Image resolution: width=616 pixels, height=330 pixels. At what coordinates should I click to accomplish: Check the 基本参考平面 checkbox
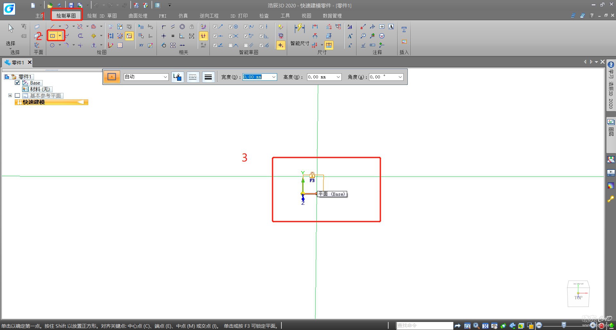click(17, 95)
